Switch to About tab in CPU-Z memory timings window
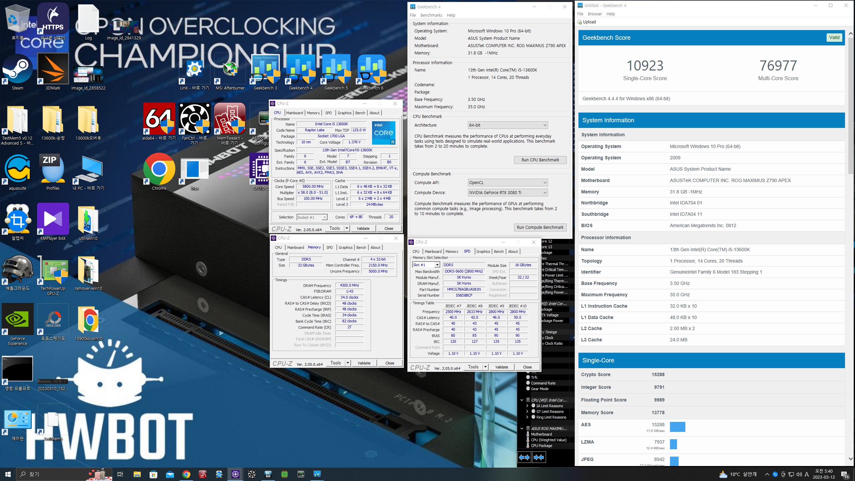The height and width of the screenshot is (481, 855). [x=375, y=248]
